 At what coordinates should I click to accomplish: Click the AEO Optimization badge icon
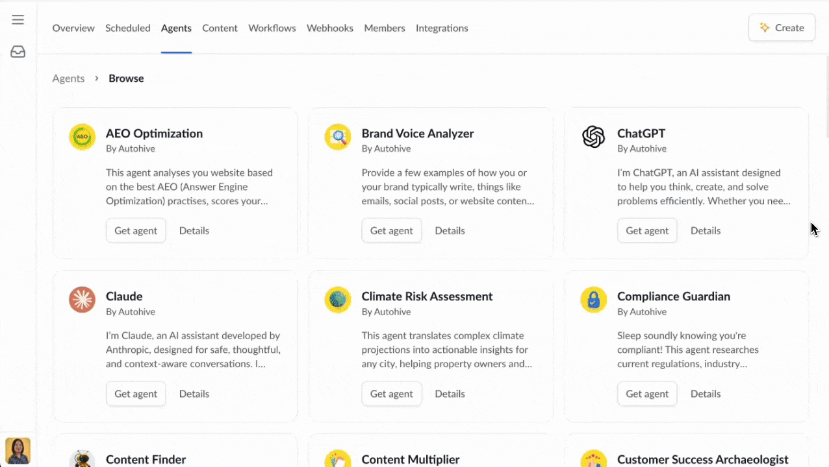pyautogui.click(x=82, y=137)
